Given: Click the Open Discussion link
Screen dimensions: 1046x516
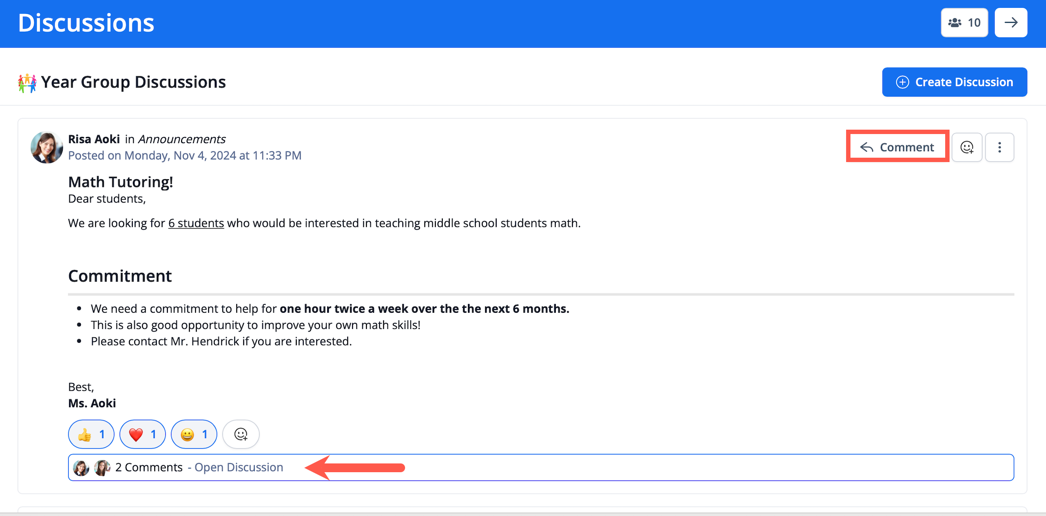Looking at the screenshot, I should 238,467.
